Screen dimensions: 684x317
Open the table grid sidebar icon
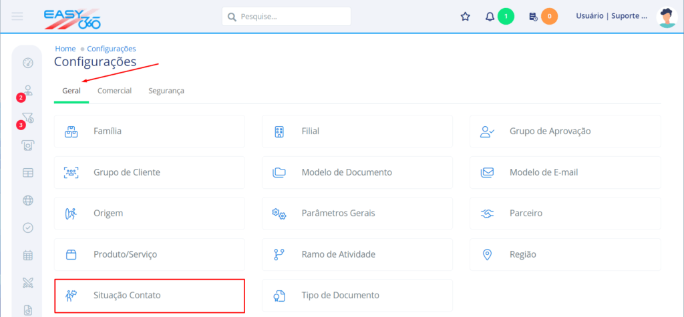pyautogui.click(x=28, y=173)
